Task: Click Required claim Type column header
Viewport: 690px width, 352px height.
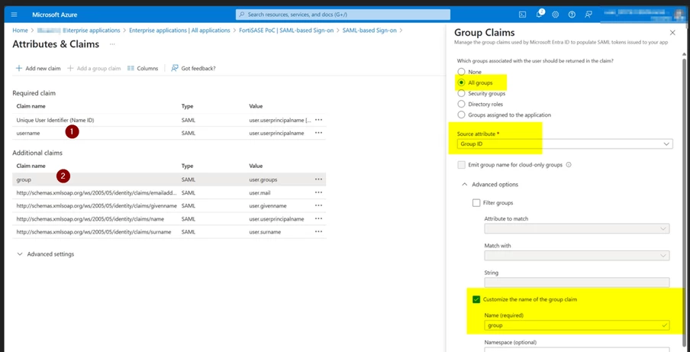Action: pyautogui.click(x=188, y=106)
